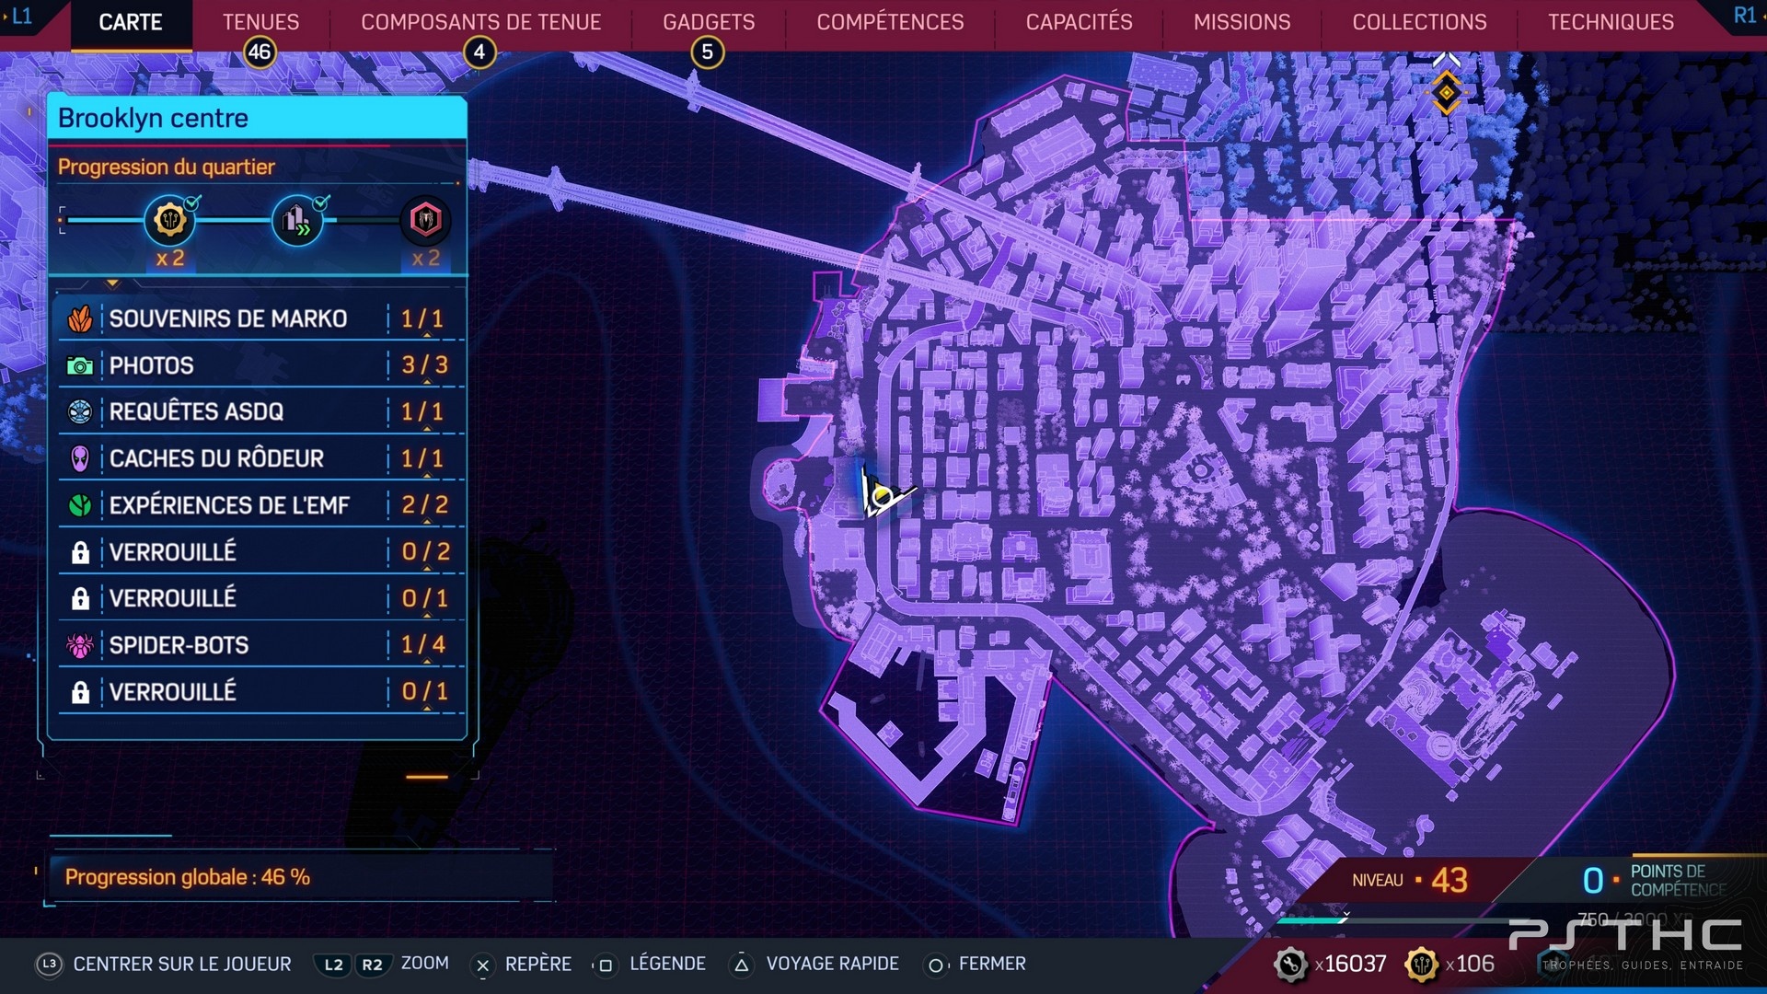Click the L2 zoom button icon

[333, 965]
